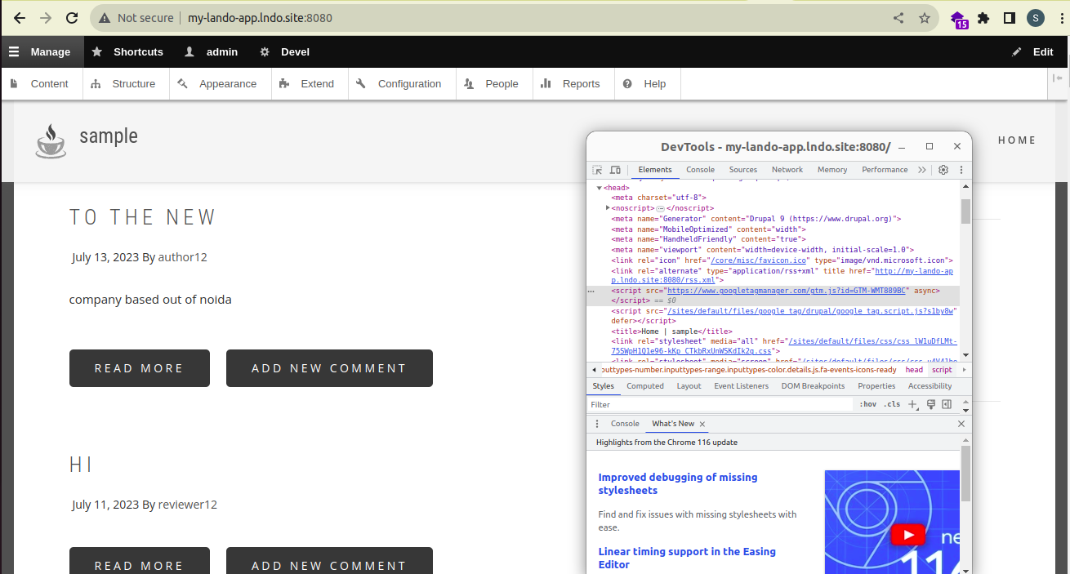
Task: Click Read More under To The New
Action: click(x=140, y=368)
